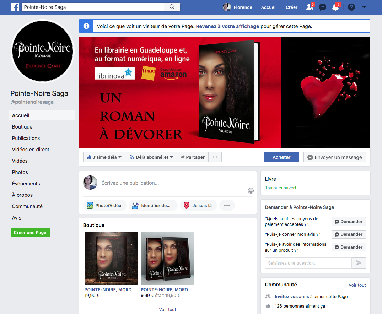
Task: Expand the account dropdown arrow in top bar
Action: tap(364, 7)
